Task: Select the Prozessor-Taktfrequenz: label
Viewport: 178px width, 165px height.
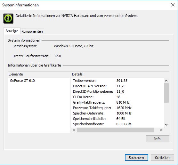Action: pos(92,108)
